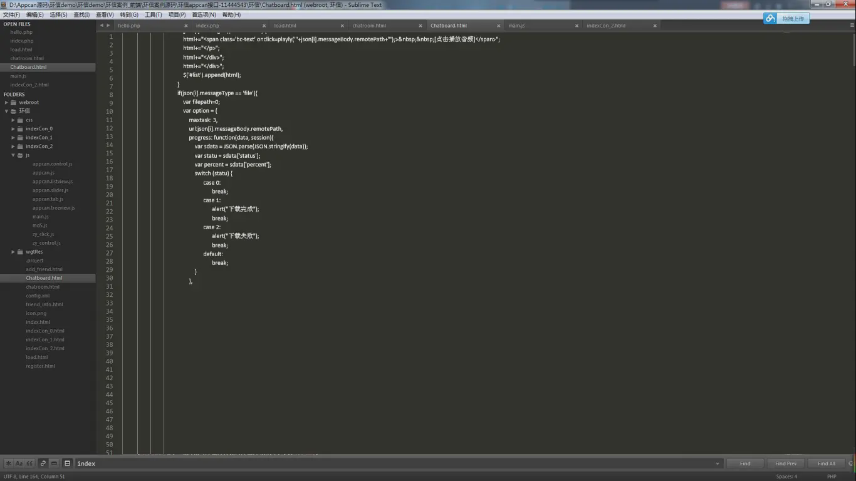The width and height of the screenshot is (856, 481).
Task: Click the in-selection search icon
Action: (55, 463)
